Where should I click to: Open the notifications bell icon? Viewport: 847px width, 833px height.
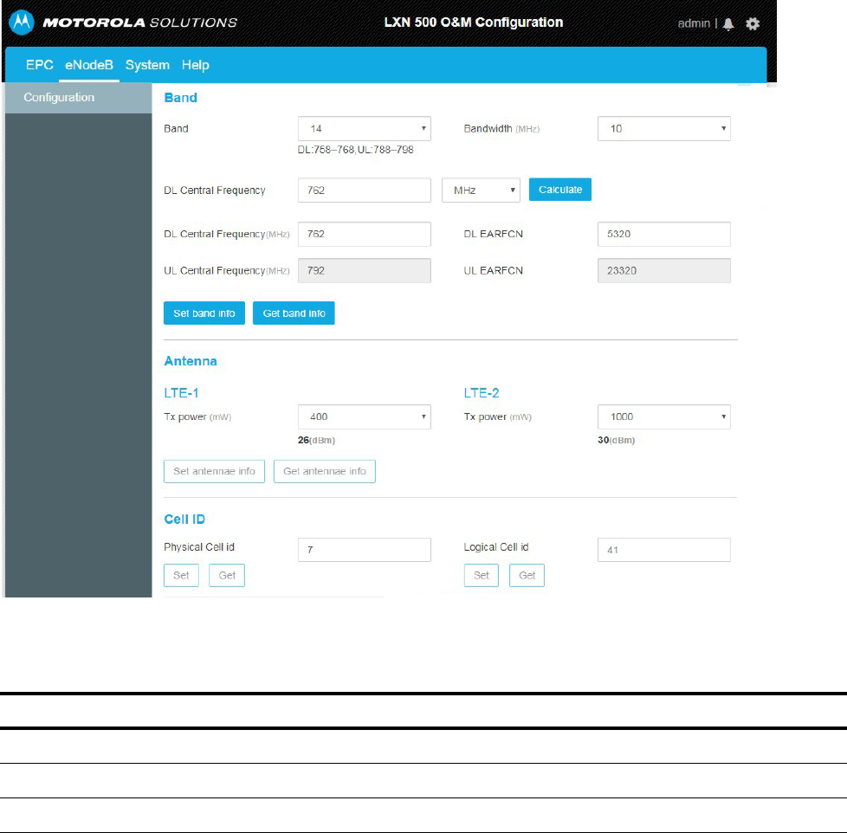[x=728, y=23]
